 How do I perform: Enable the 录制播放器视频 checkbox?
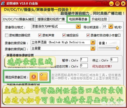point(7,35)
